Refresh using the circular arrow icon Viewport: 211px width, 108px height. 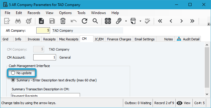coord(85,21)
